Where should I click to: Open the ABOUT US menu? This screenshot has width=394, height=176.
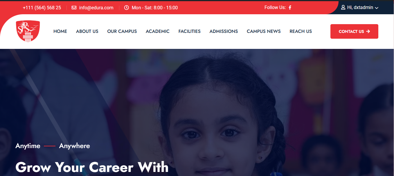87,31
